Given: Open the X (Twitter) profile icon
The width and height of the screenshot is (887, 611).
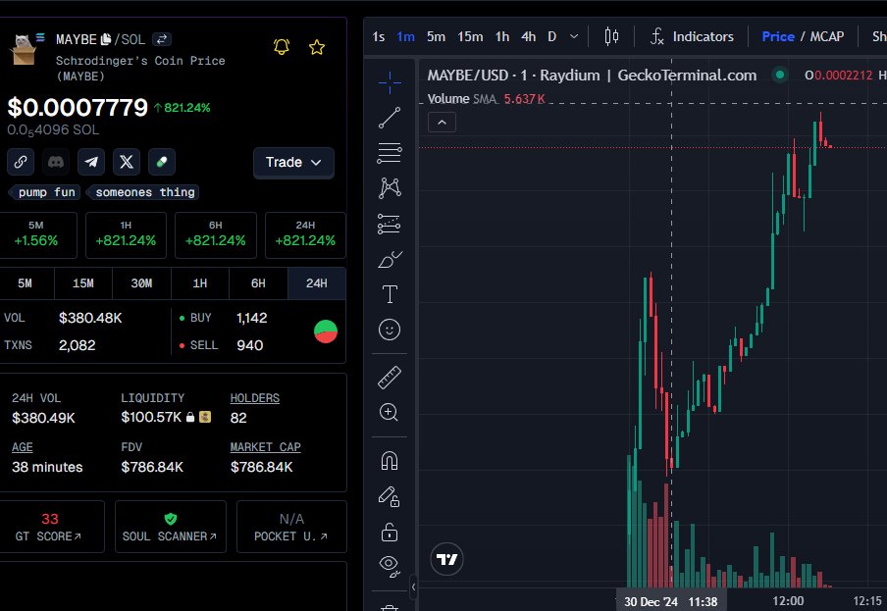Looking at the screenshot, I should tap(127, 162).
